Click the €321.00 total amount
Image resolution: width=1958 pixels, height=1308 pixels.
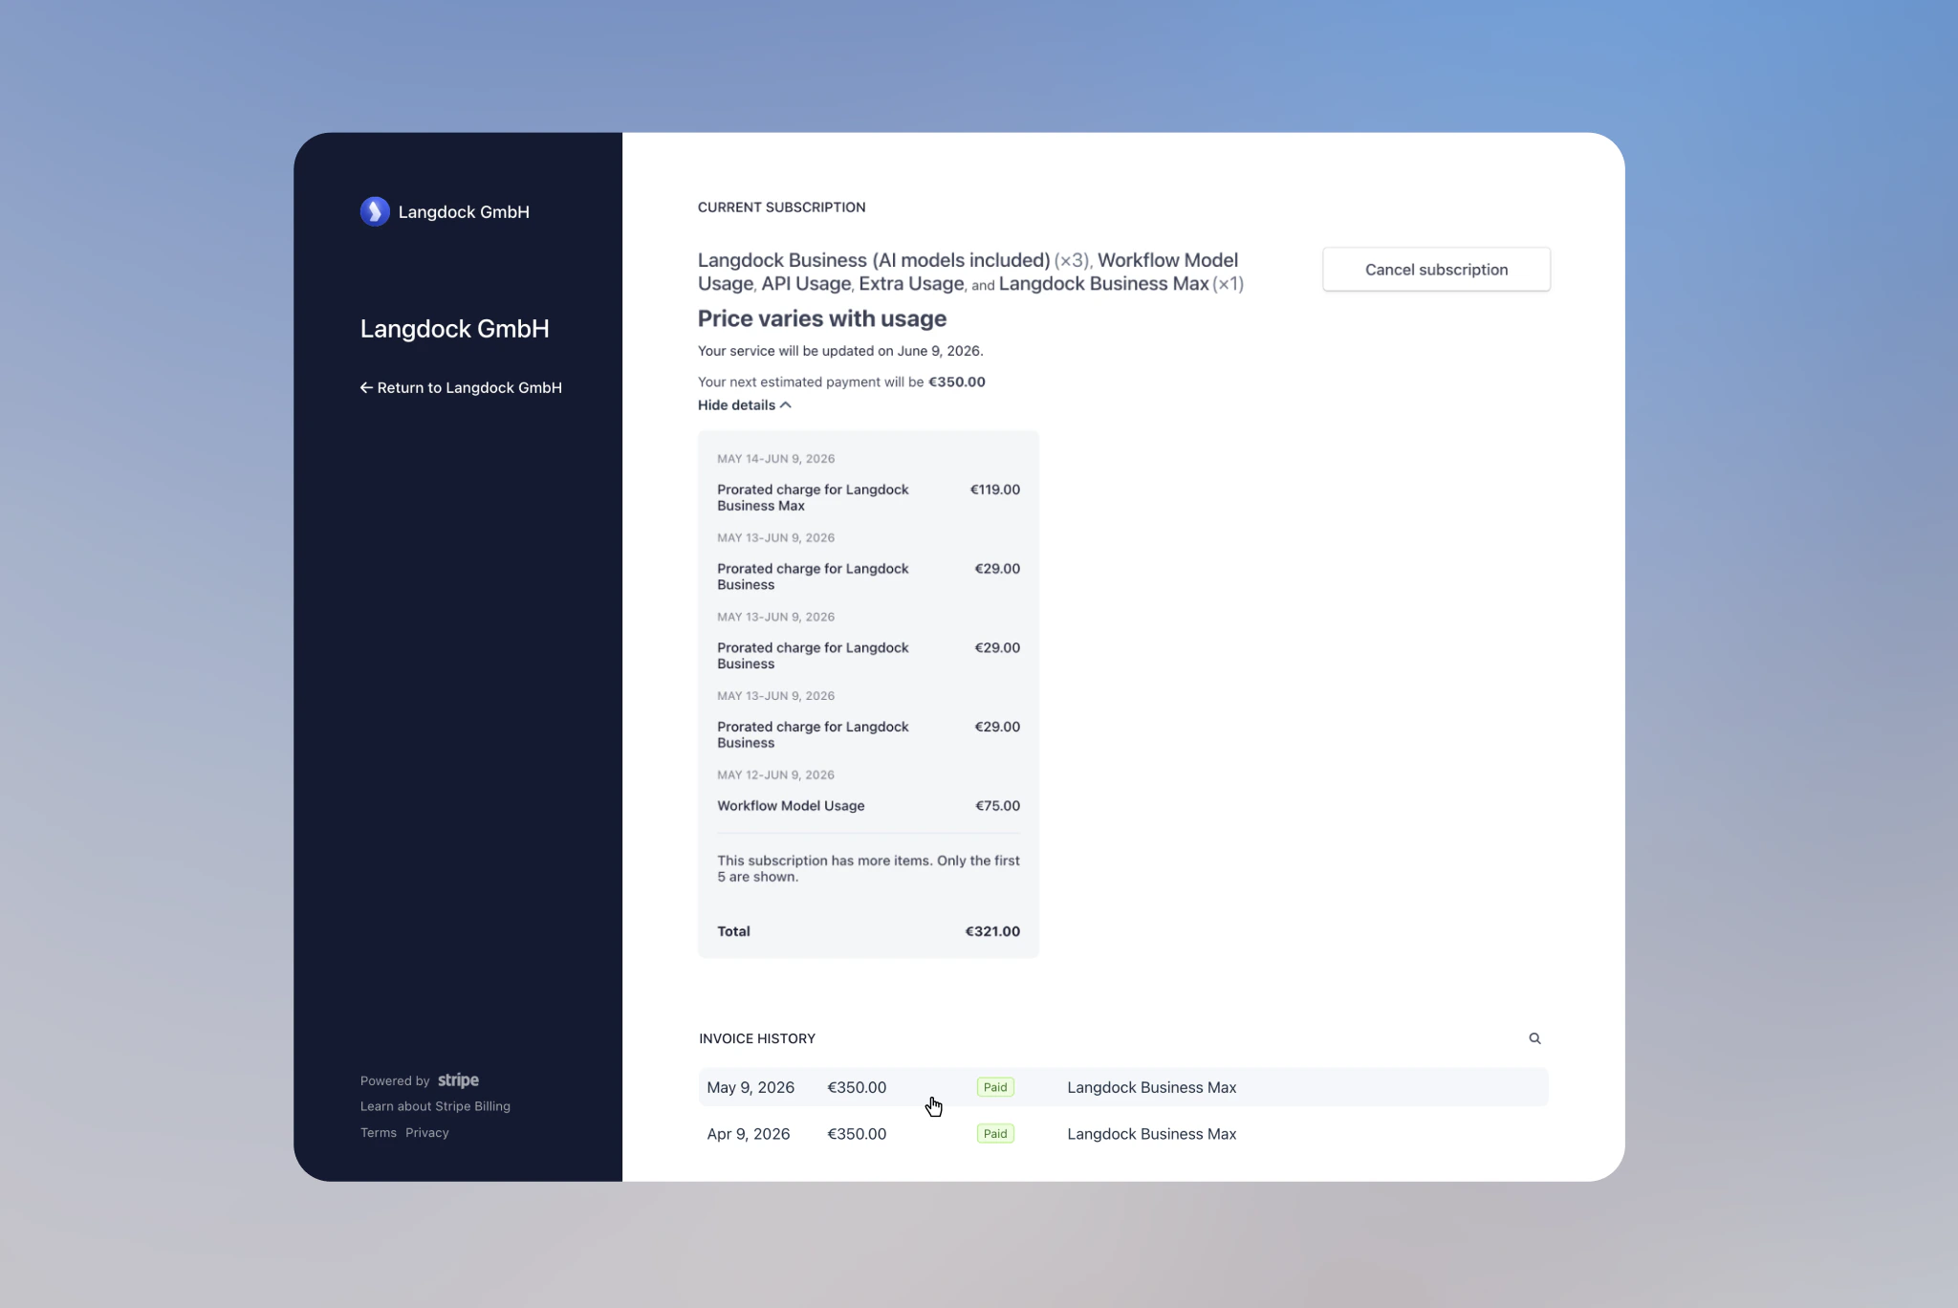[x=992, y=931]
